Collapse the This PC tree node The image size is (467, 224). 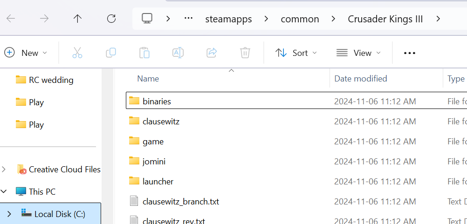tap(5, 191)
